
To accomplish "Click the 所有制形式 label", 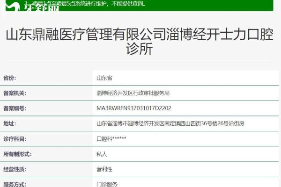I will [17, 154].
